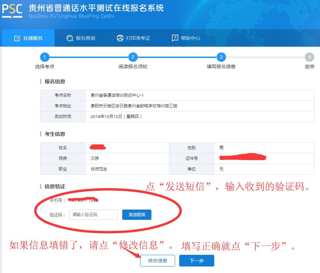The height and width of the screenshot is (273, 320).
Task: Go to the 打印准考证 tab
Action: tap(134, 38)
